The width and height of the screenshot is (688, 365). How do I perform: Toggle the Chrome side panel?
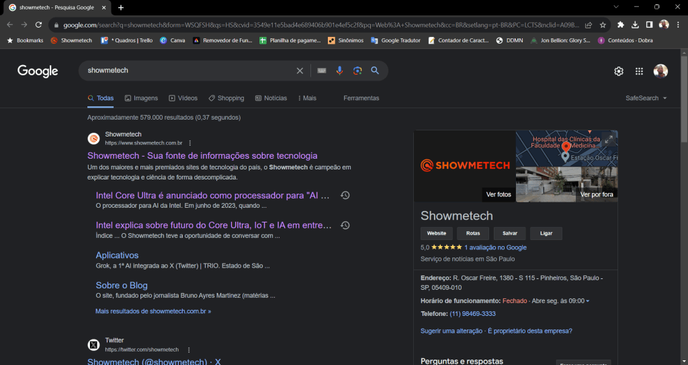pyautogui.click(x=650, y=25)
